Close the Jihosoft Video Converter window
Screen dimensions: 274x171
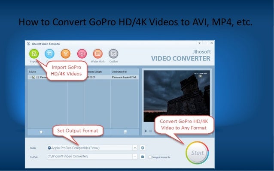(x=212, y=43)
